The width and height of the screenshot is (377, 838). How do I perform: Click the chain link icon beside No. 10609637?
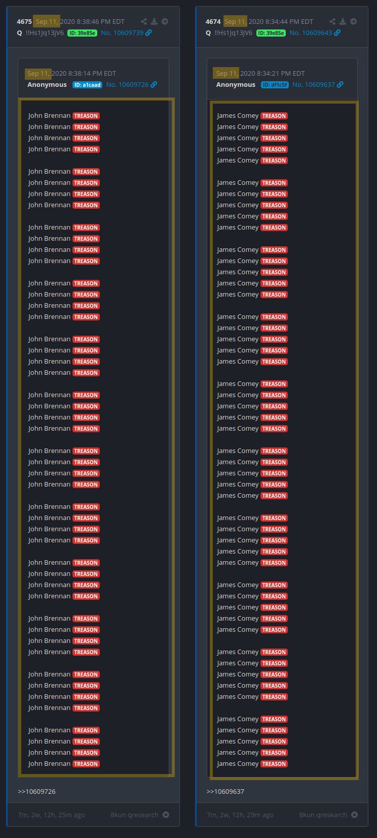coord(340,84)
